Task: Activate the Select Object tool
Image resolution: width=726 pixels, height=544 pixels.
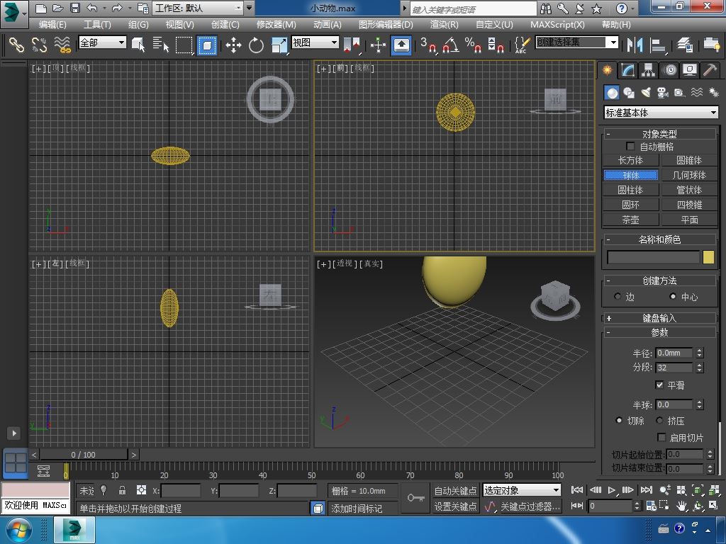Action: 138,45
